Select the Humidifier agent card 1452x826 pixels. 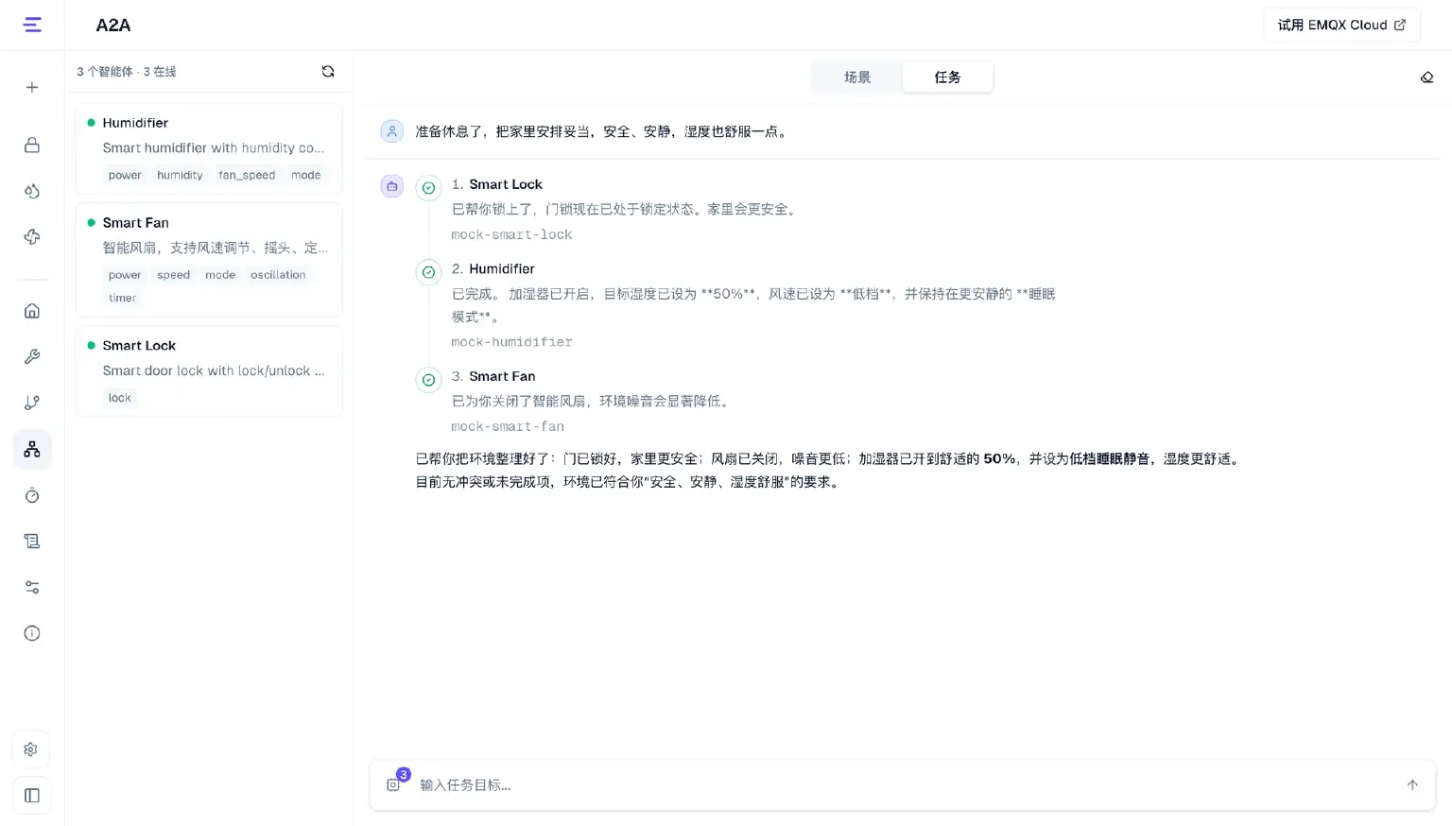click(209, 148)
